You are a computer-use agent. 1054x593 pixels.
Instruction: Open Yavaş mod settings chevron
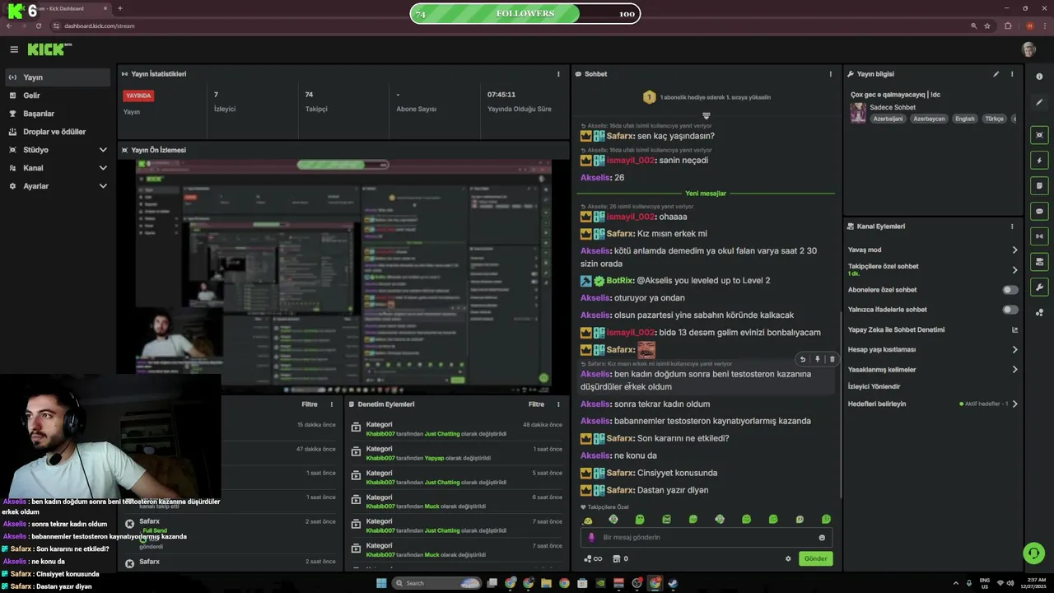click(1014, 250)
